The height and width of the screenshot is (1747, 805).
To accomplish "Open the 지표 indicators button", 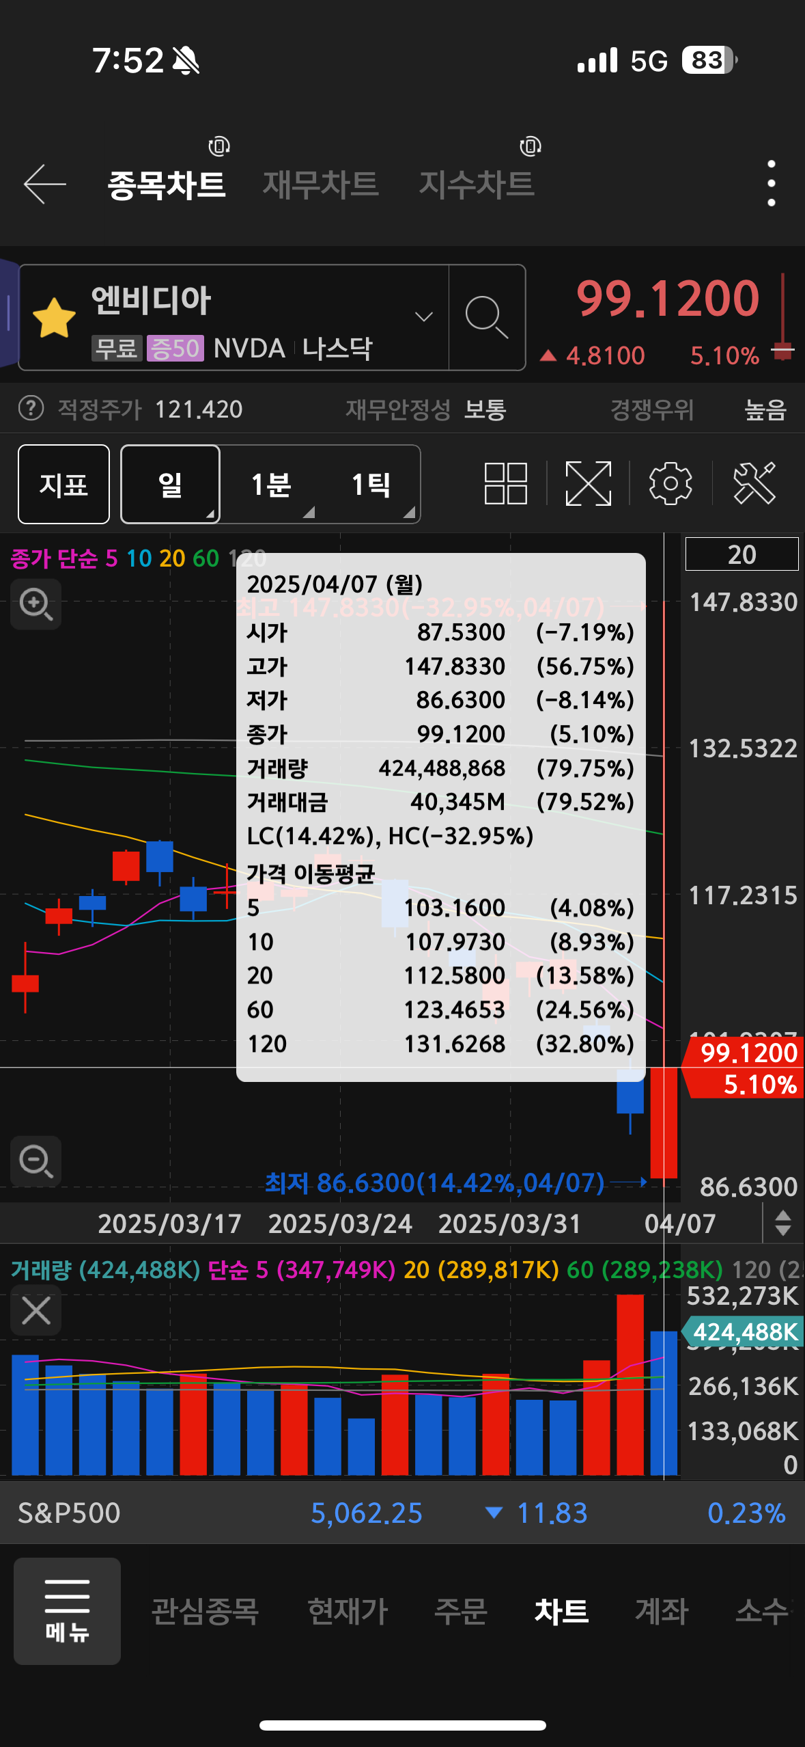I will [x=63, y=484].
